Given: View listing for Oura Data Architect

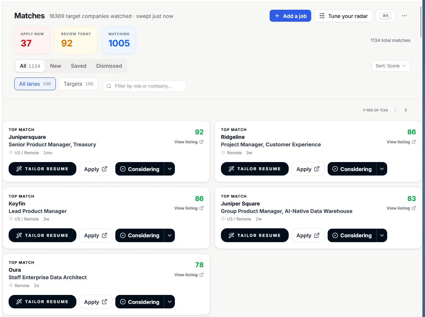Looking at the screenshot, I should (189, 275).
